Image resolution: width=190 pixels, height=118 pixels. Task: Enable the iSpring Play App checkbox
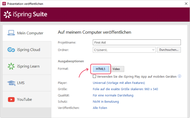point(94,76)
